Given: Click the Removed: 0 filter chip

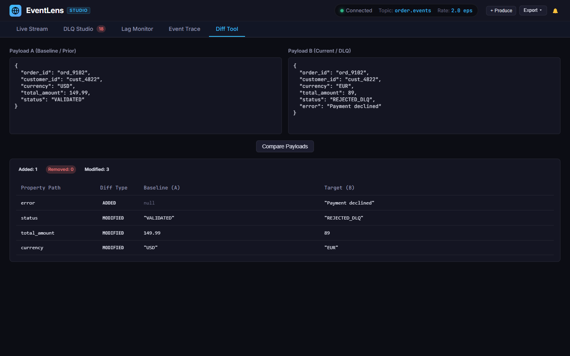Looking at the screenshot, I should point(61,169).
